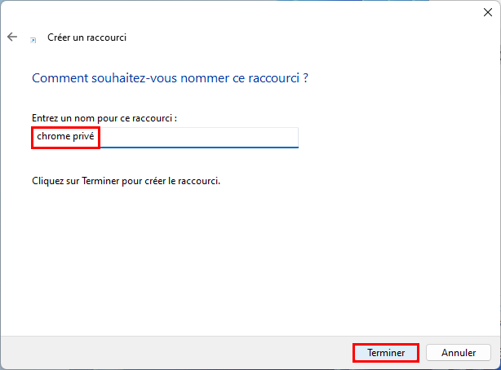
Task: Click Terminer to create the shortcut
Action: (x=386, y=353)
